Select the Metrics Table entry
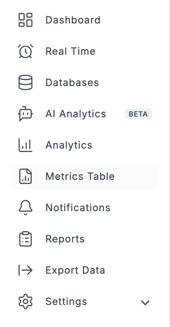170x327 pixels. 85,176
